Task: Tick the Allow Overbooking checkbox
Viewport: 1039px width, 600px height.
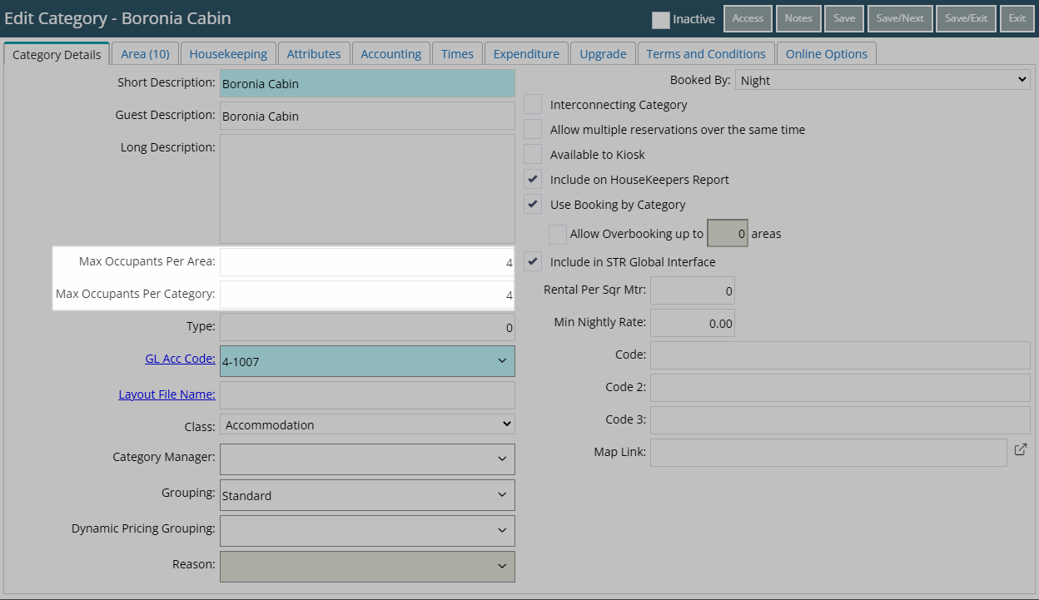Action: click(x=558, y=235)
